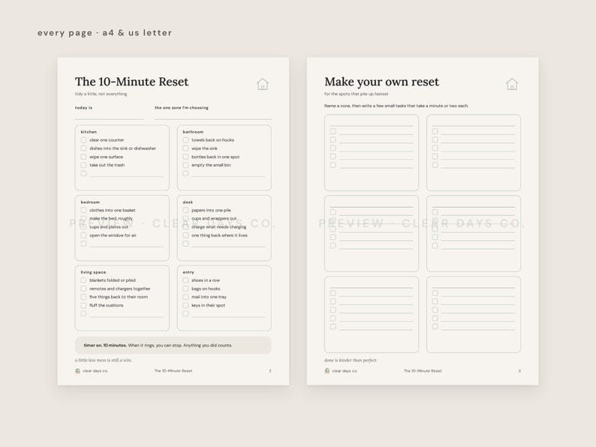Tick 'fluff the cushions' checkbox
This screenshot has height=447, width=596.
83,305
